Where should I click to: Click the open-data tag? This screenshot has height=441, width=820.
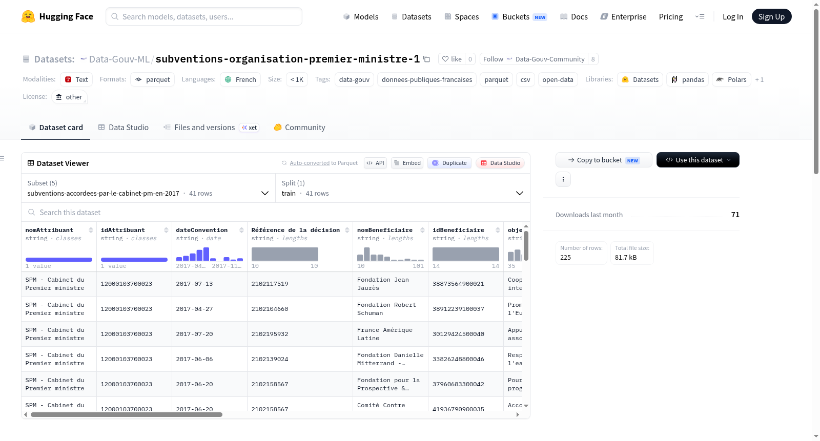tap(558, 79)
